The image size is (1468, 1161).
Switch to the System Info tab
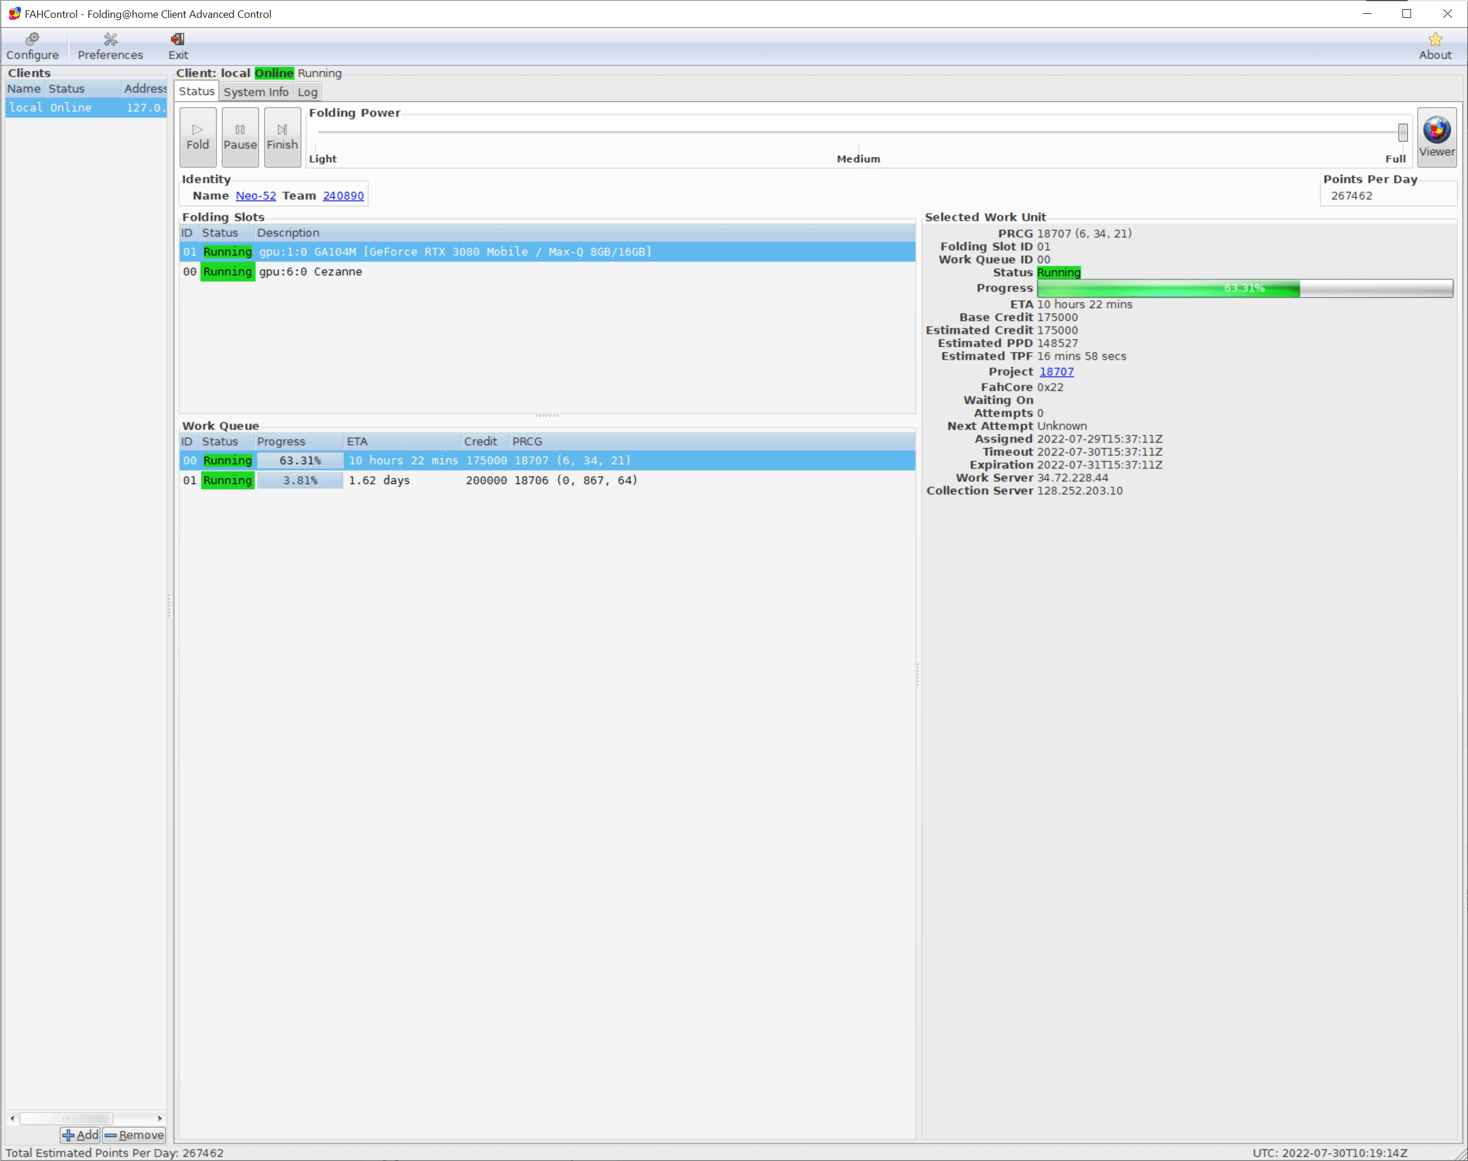coord(255,92)
